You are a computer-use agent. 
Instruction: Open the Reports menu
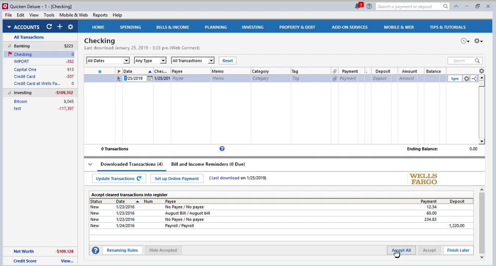coord(100,15)
